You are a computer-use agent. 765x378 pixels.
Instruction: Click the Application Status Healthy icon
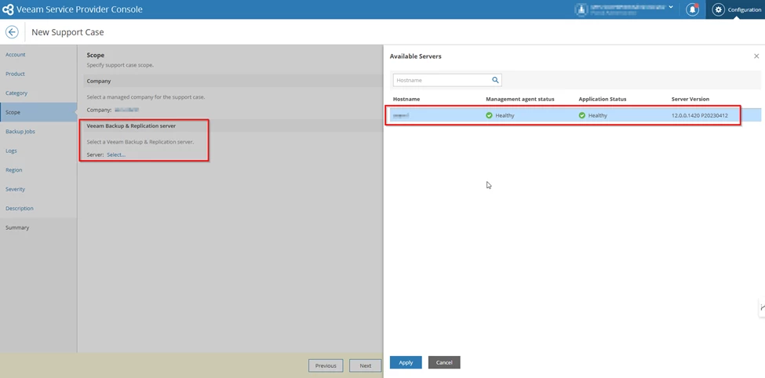581,115
